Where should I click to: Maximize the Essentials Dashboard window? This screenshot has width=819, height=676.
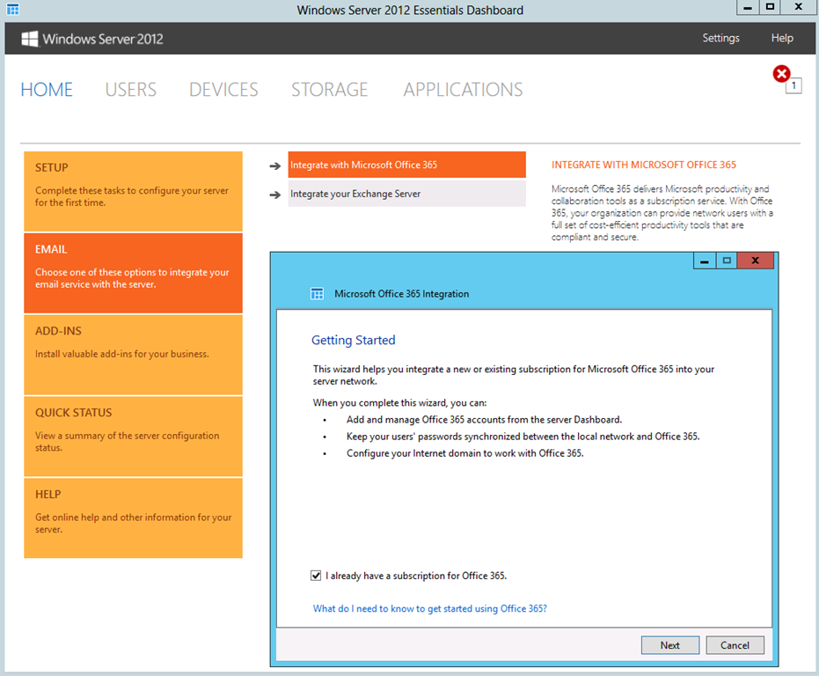770,7
